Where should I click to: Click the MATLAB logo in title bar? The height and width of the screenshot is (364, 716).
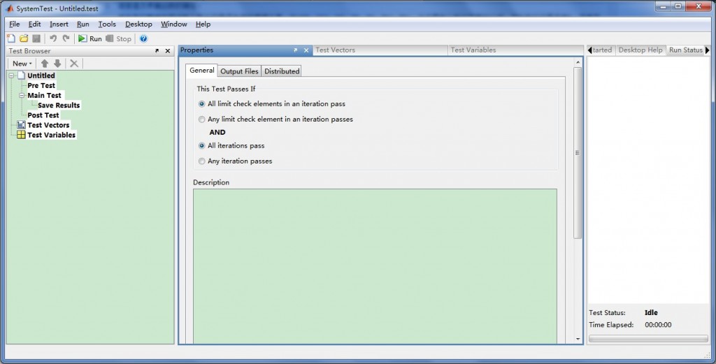(x=10, y=8)
